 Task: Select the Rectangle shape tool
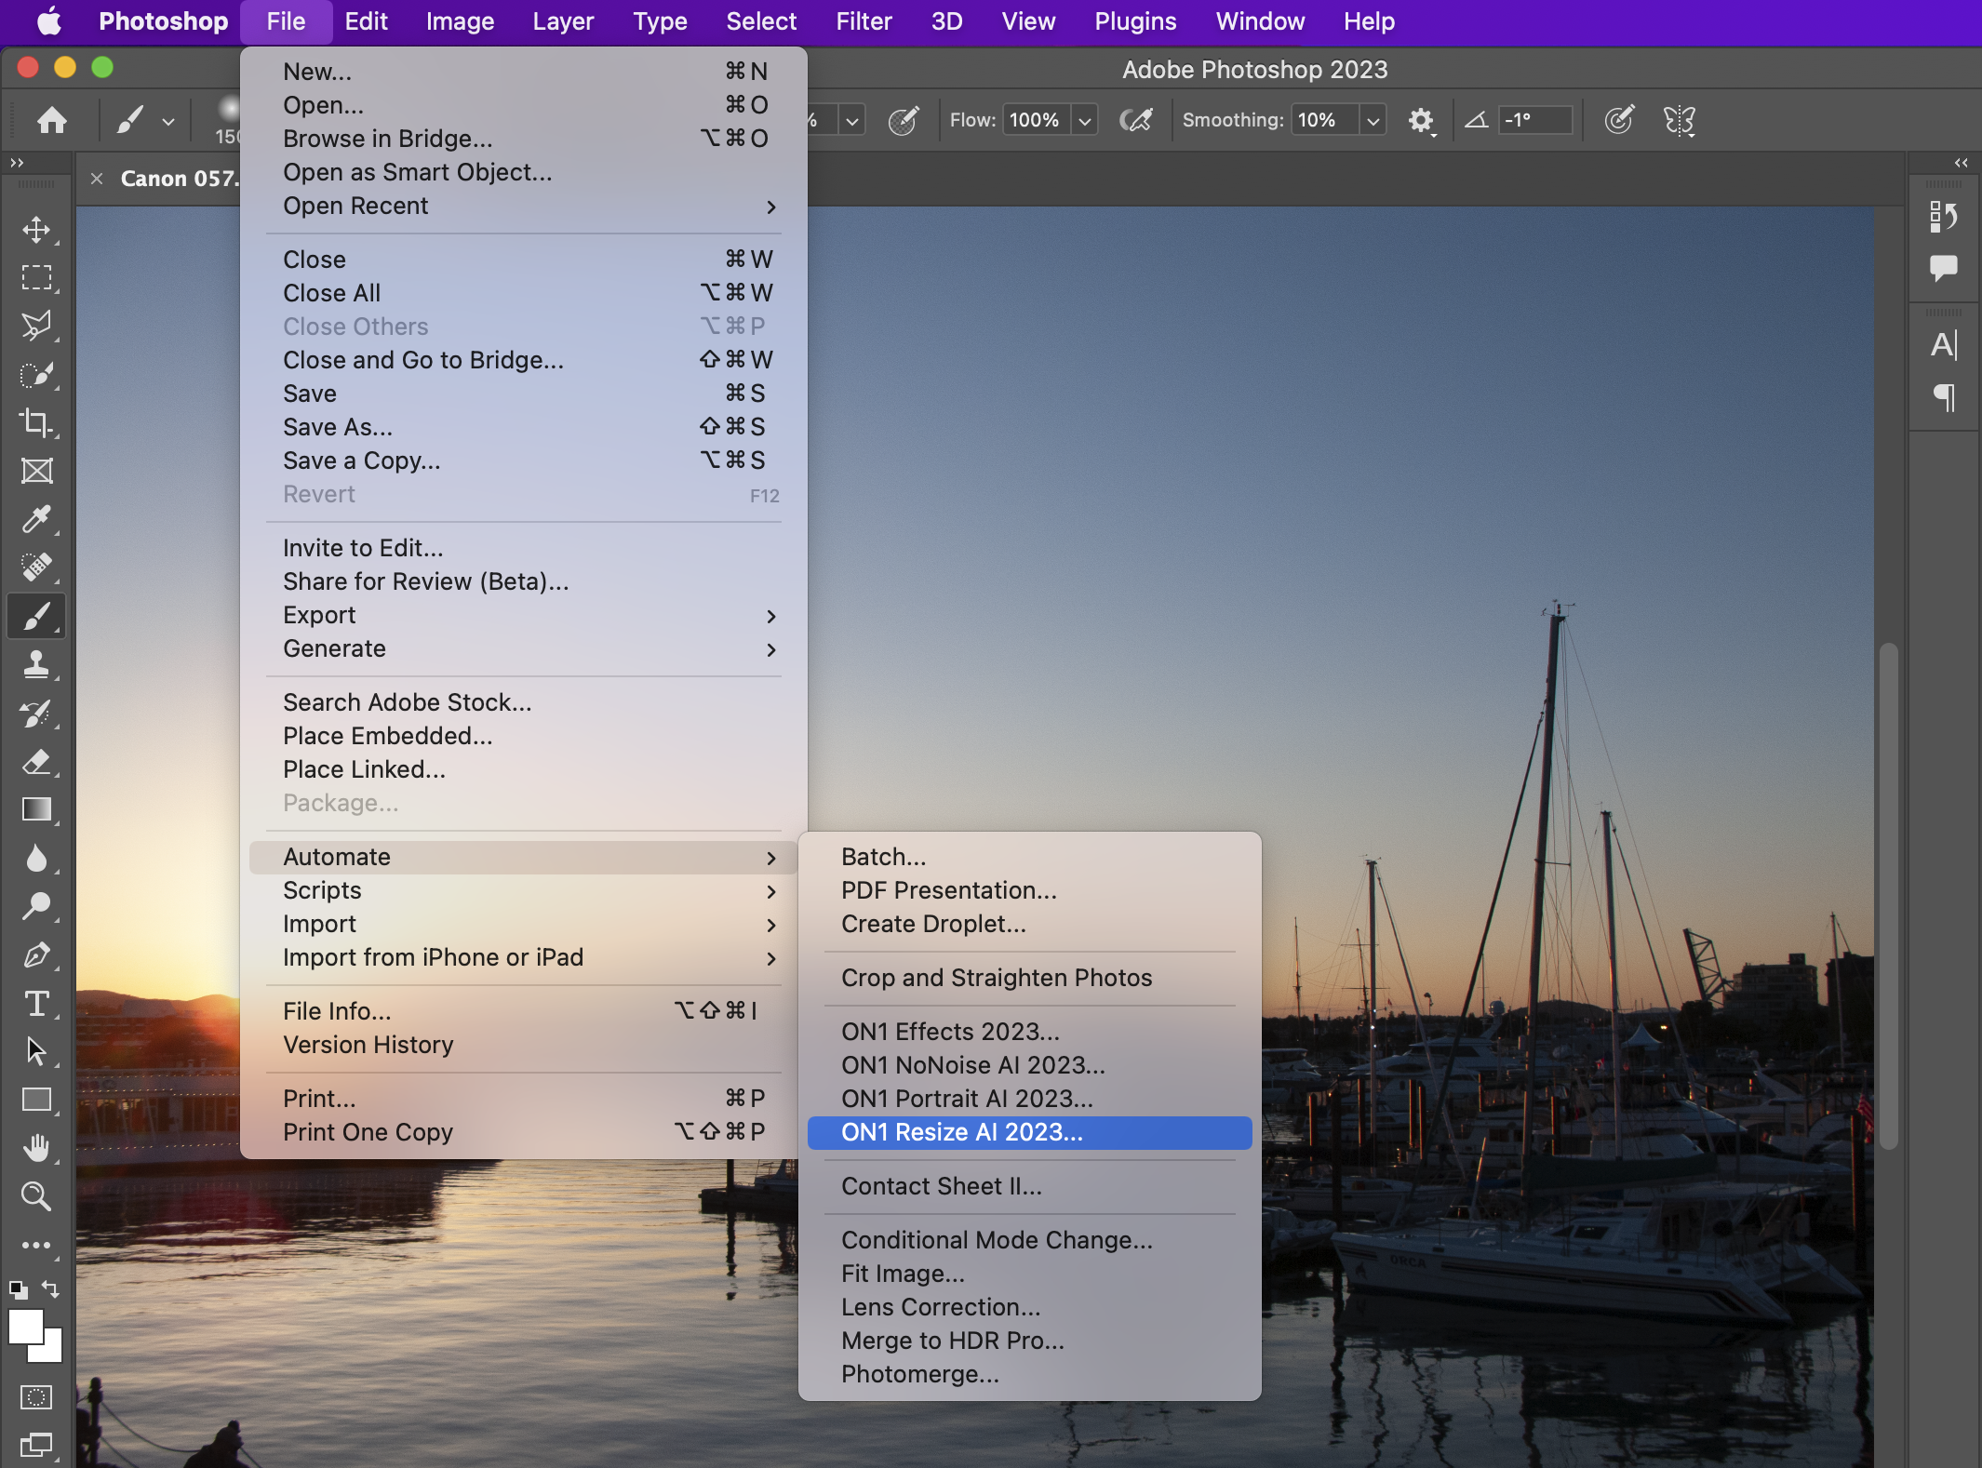36,1100
